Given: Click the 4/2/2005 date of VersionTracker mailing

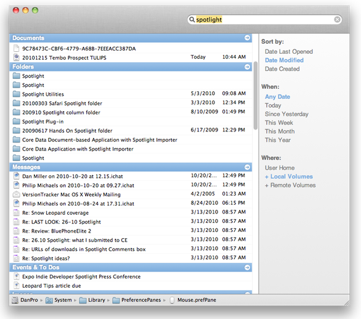Looking at the screenshot, I should pyautogui.click(x=203, y=194).
